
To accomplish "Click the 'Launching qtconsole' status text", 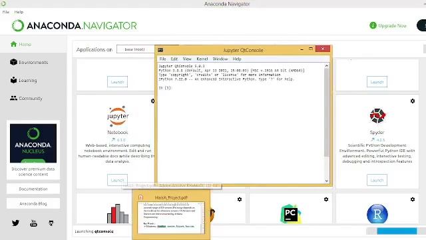I will 94,231.
